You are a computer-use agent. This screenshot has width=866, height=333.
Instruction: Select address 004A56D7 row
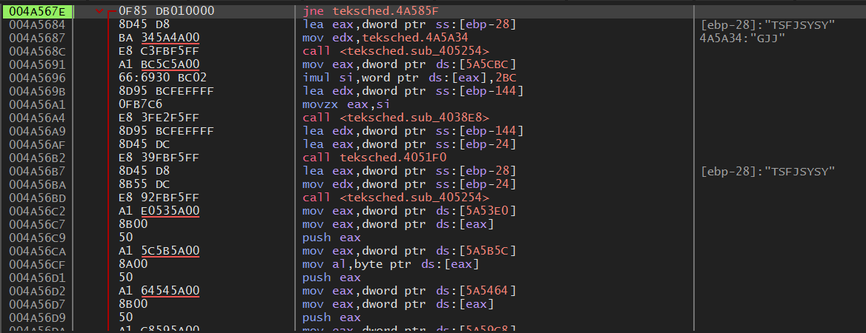[x=37, y=304]
